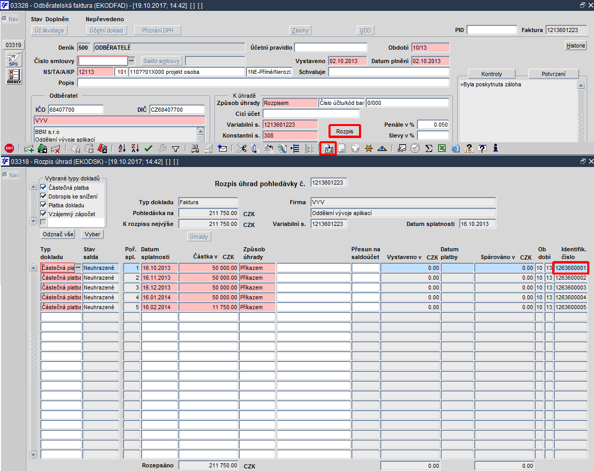
Task: Open the '...' lookup next to Číslo smlouvy
Action: [131, 60]
